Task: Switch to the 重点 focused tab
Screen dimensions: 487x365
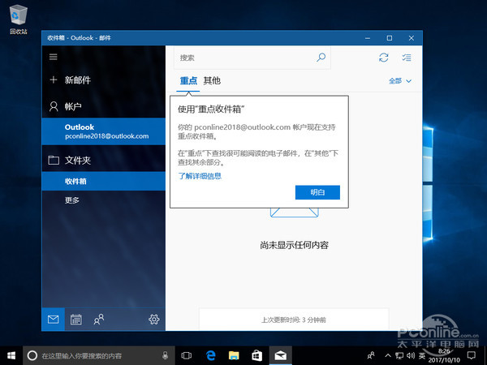Action: pyautogui.click(x=188, y=80)
